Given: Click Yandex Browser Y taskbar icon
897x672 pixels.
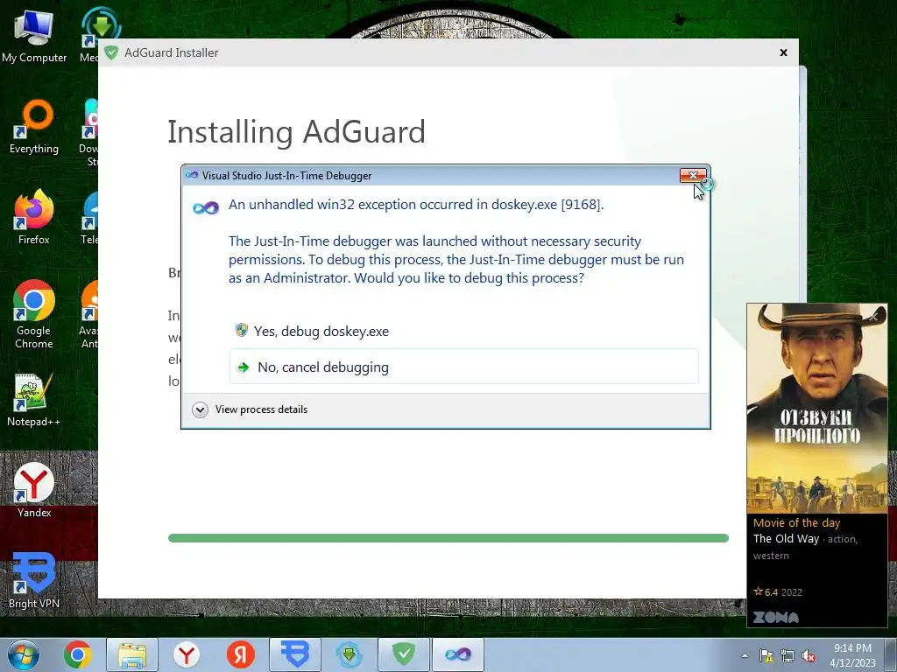Looking at the screenshot, I should click(186, 654).
